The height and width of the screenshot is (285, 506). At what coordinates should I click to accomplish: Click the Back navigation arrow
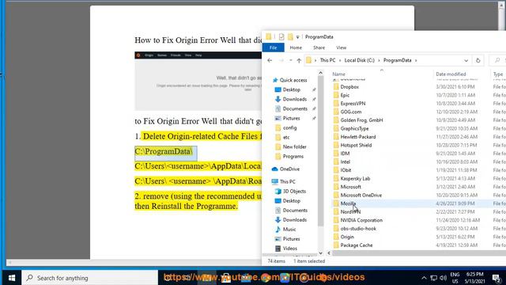(270, 60)
